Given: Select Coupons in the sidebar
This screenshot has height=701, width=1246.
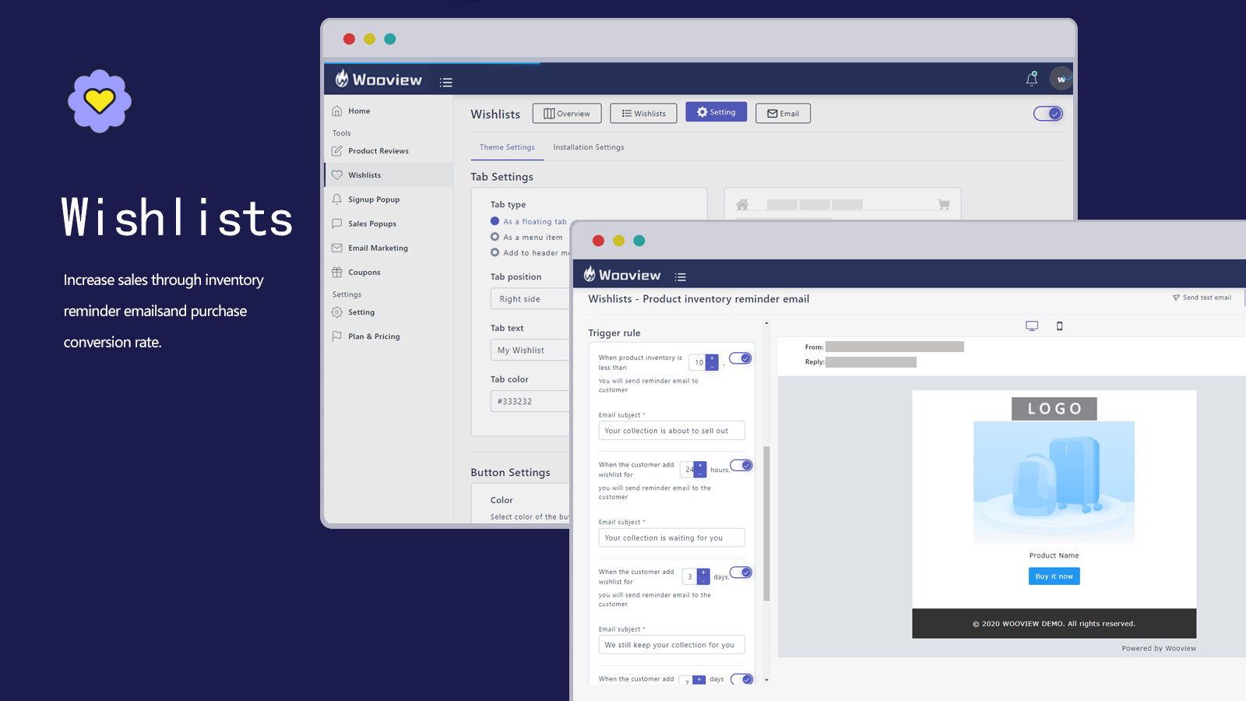Looking at the screenshot, I should 363,272.
